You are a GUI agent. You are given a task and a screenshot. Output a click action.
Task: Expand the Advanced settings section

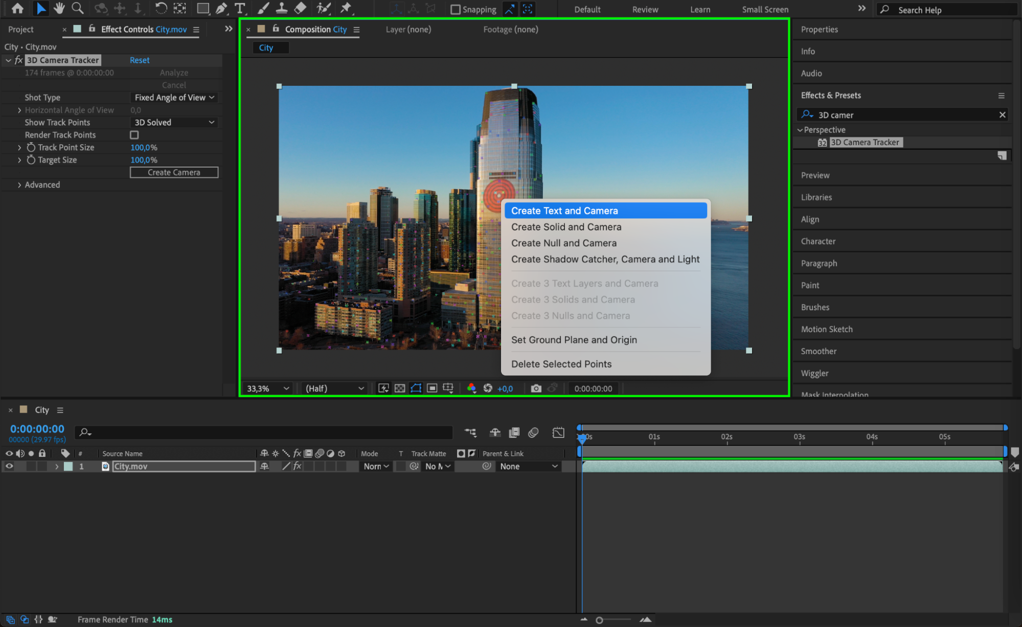pyautogui.click(x=19, y=185)
